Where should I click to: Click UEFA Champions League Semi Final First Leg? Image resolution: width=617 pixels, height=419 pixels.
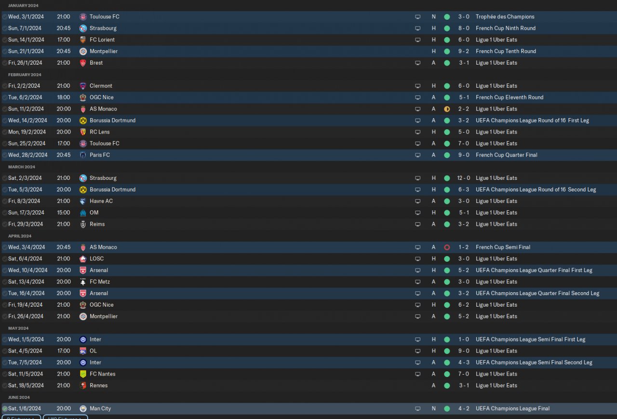[530, 339]
